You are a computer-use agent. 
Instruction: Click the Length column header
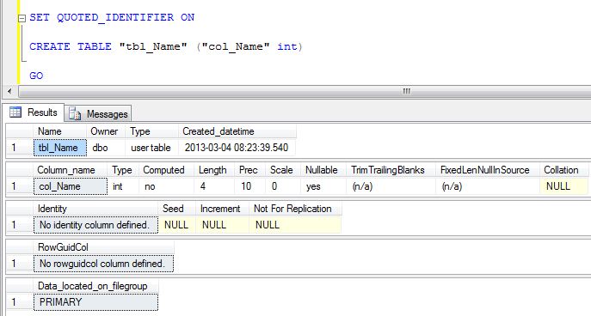(x=214, y=170)
